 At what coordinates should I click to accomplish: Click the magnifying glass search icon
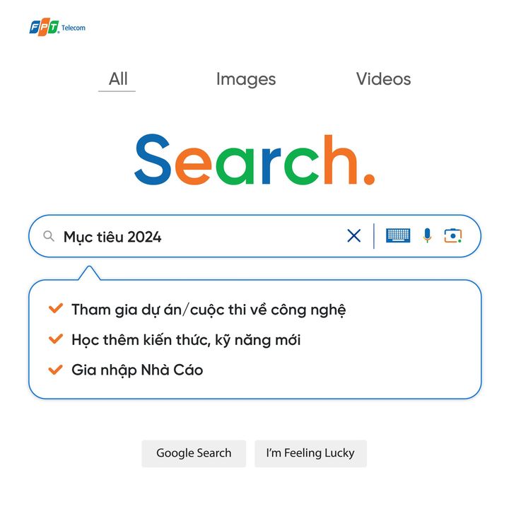click(x=49, y=236)
